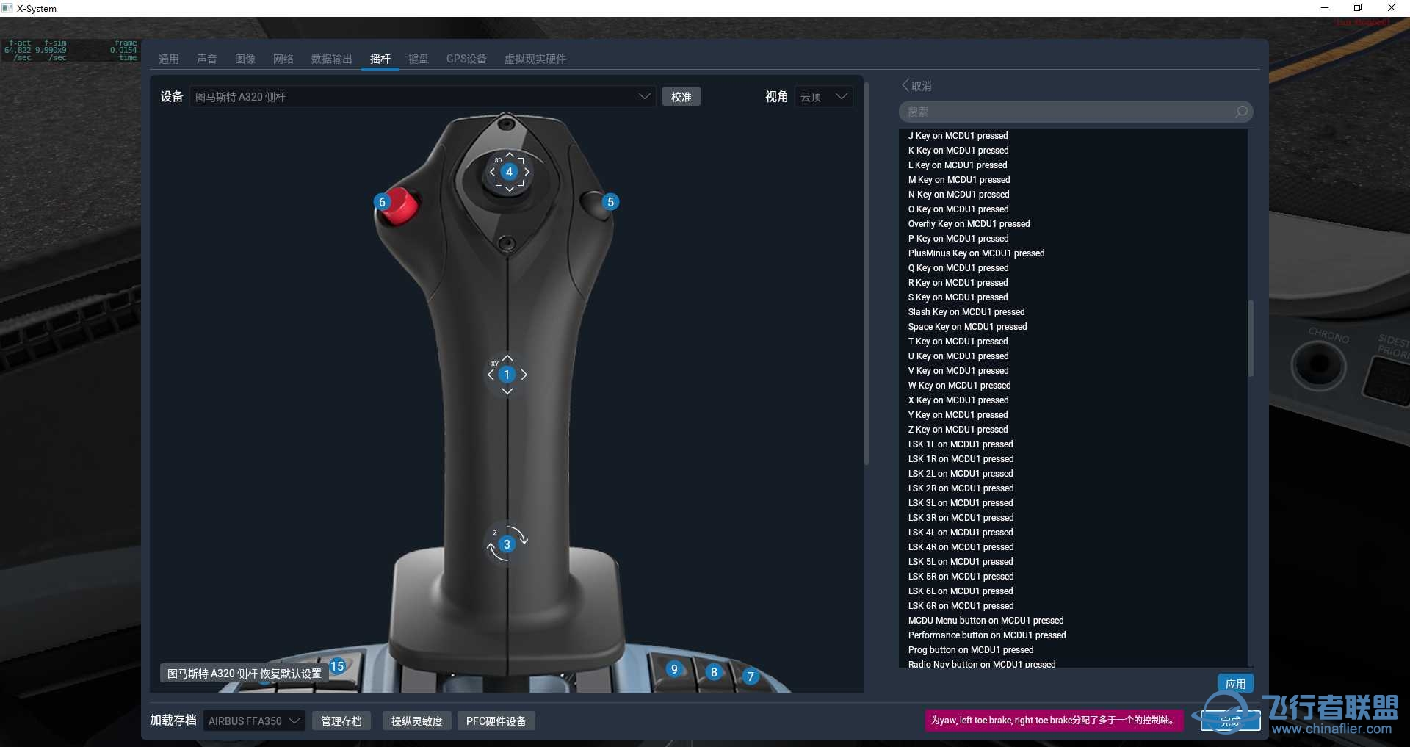Click base button marker 8
Image resolution: width=1410 pixels, height=747 pixels.
coord(714,672)
